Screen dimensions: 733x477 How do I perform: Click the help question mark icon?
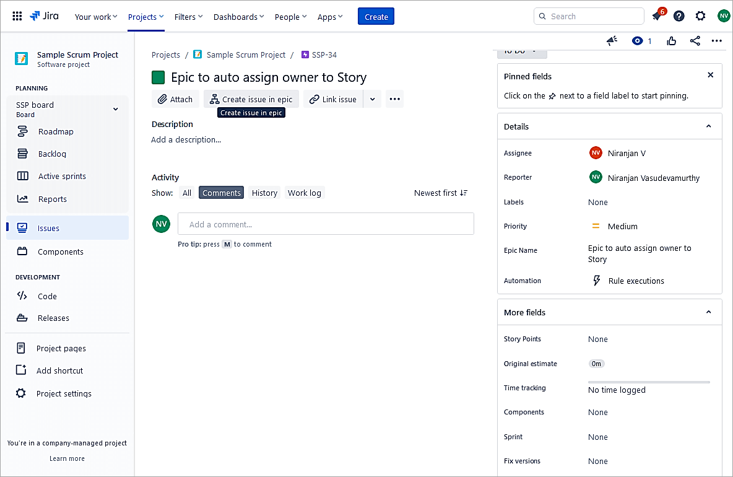(x=679, y=16)
